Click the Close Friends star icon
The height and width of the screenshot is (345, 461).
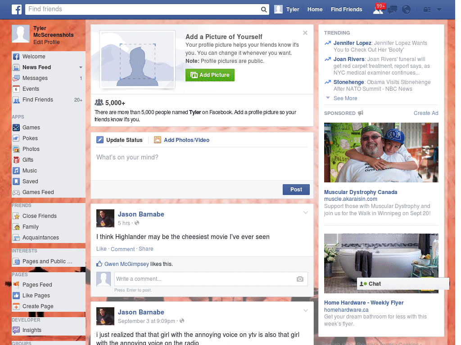(x=16, y=216)
